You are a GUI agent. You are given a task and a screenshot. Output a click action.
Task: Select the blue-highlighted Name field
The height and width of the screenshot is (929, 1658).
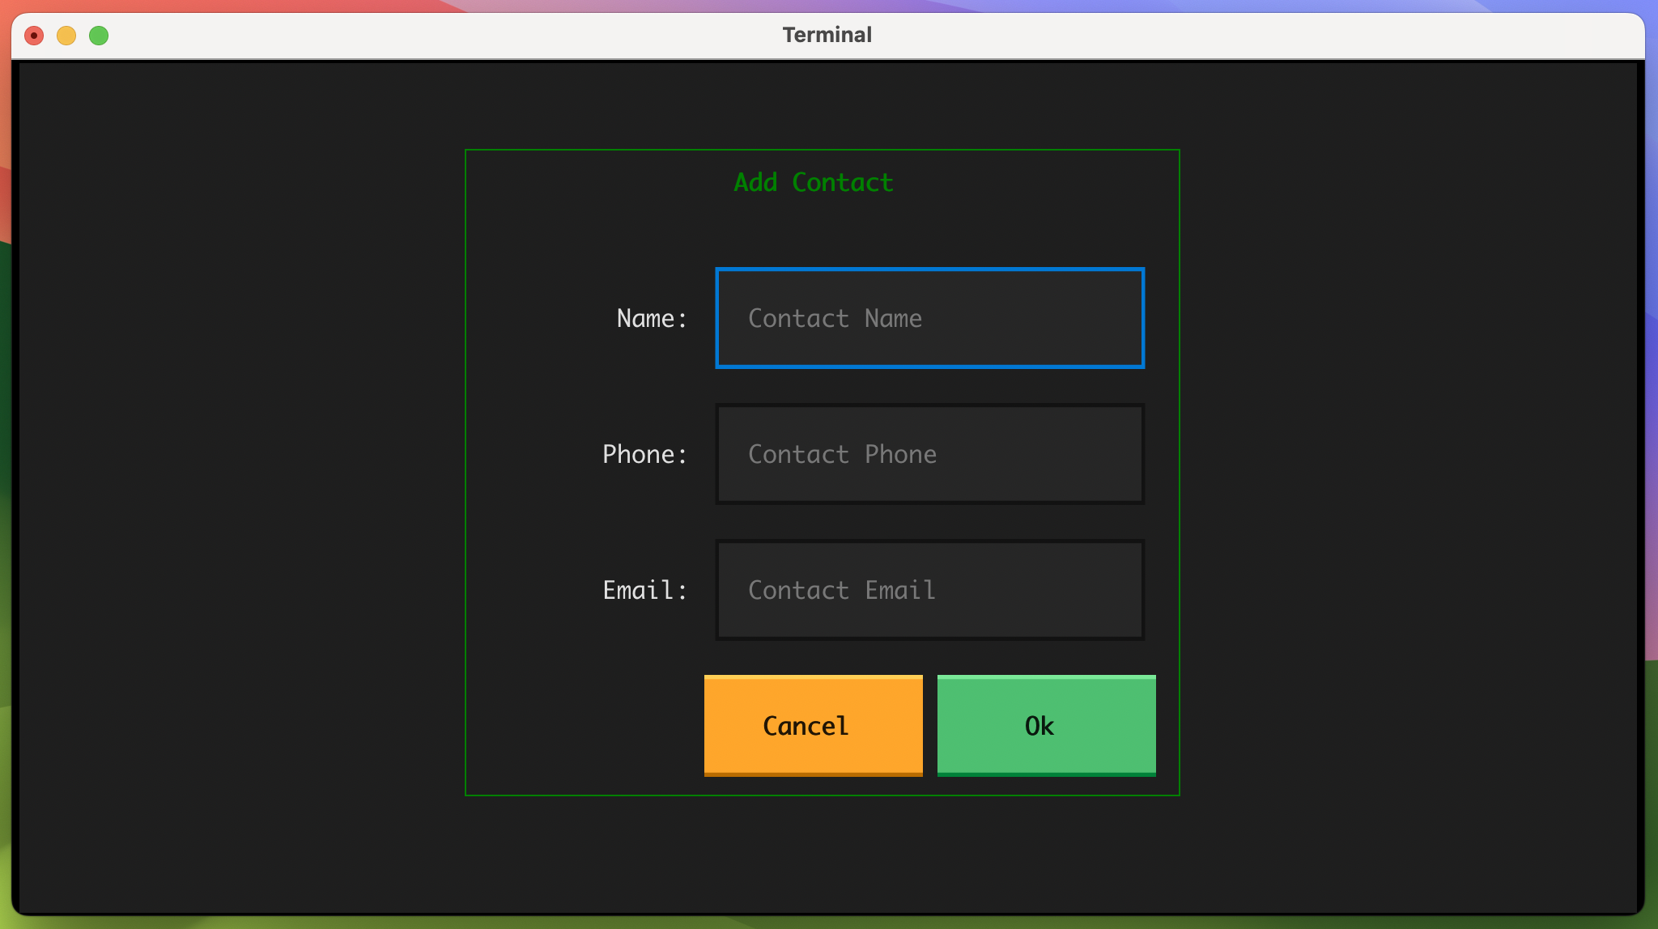pos(928,318)
